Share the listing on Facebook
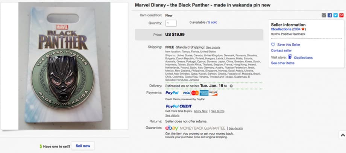 [330, 15]
